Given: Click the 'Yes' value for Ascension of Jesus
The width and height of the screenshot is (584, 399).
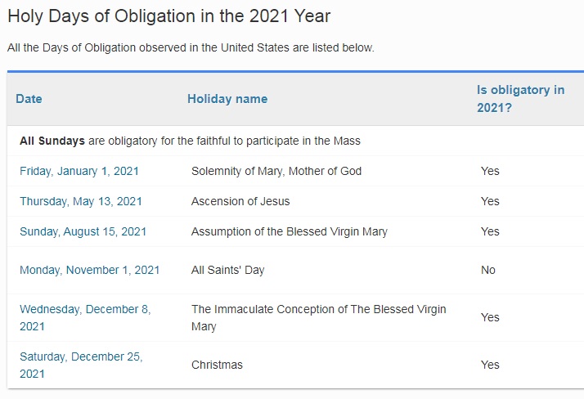Looking at the screenshot, I should (x=490, y=201).
